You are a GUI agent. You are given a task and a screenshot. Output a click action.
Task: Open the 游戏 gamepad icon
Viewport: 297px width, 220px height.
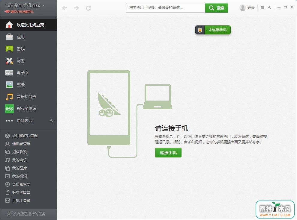tap(9, 49)
